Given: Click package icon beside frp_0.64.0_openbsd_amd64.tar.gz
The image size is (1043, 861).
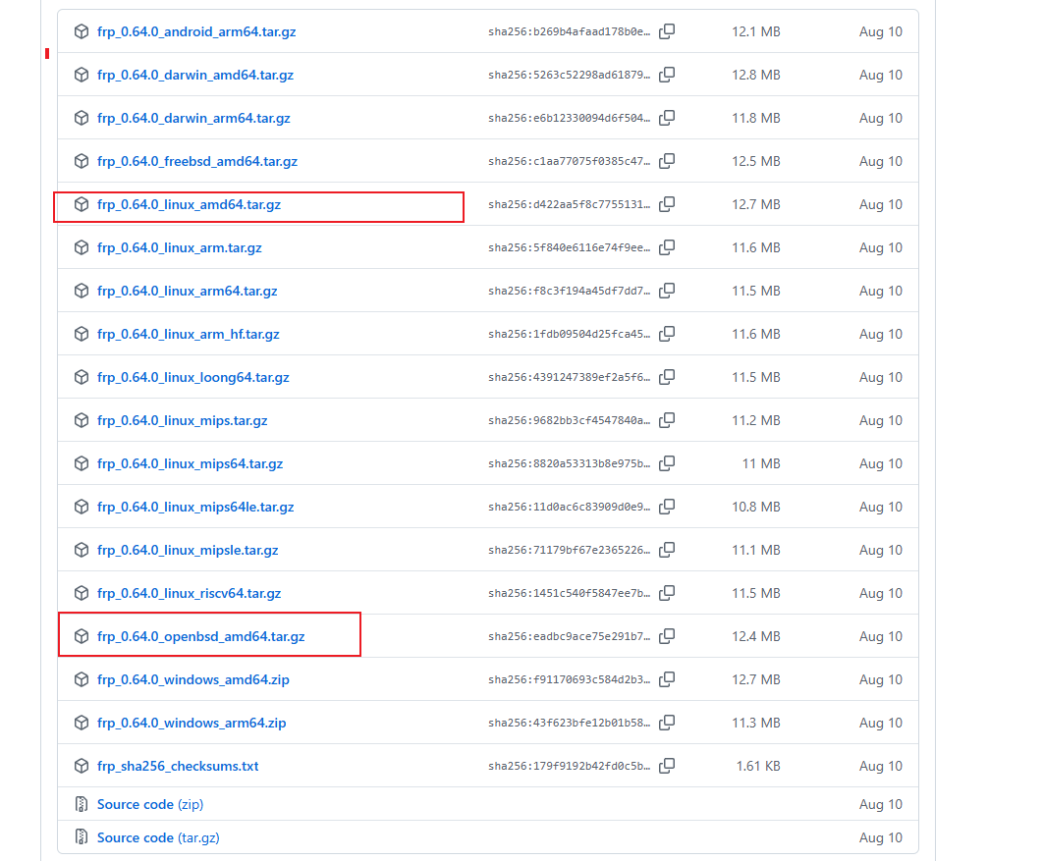Looking at the screenshot, I should [x=82, y=636].
